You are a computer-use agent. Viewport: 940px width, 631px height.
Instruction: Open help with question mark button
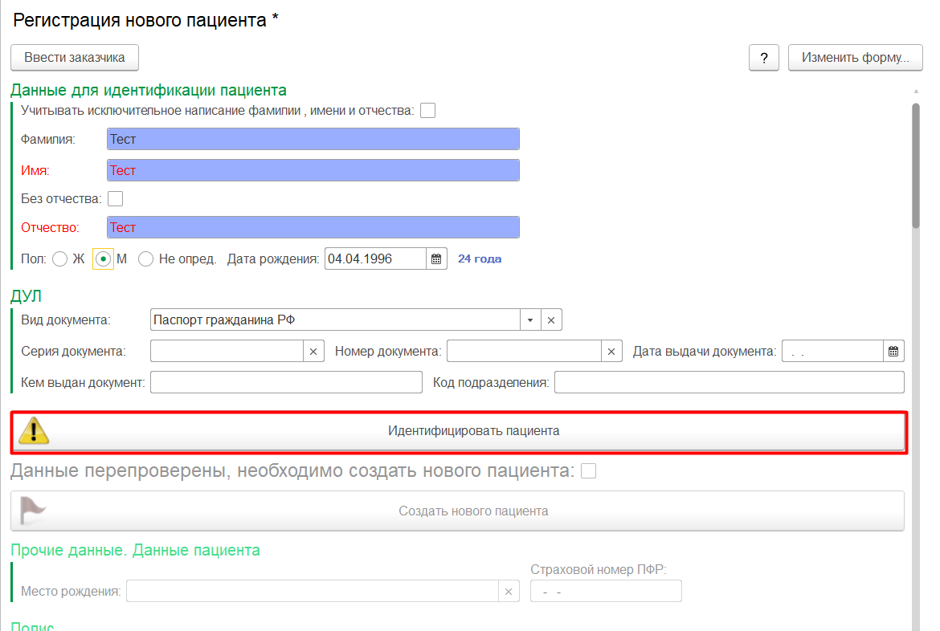point(764,58)
